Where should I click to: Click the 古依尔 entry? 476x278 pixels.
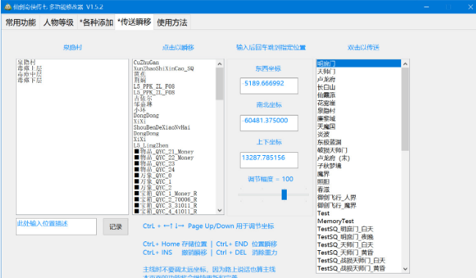coord(143,98)
